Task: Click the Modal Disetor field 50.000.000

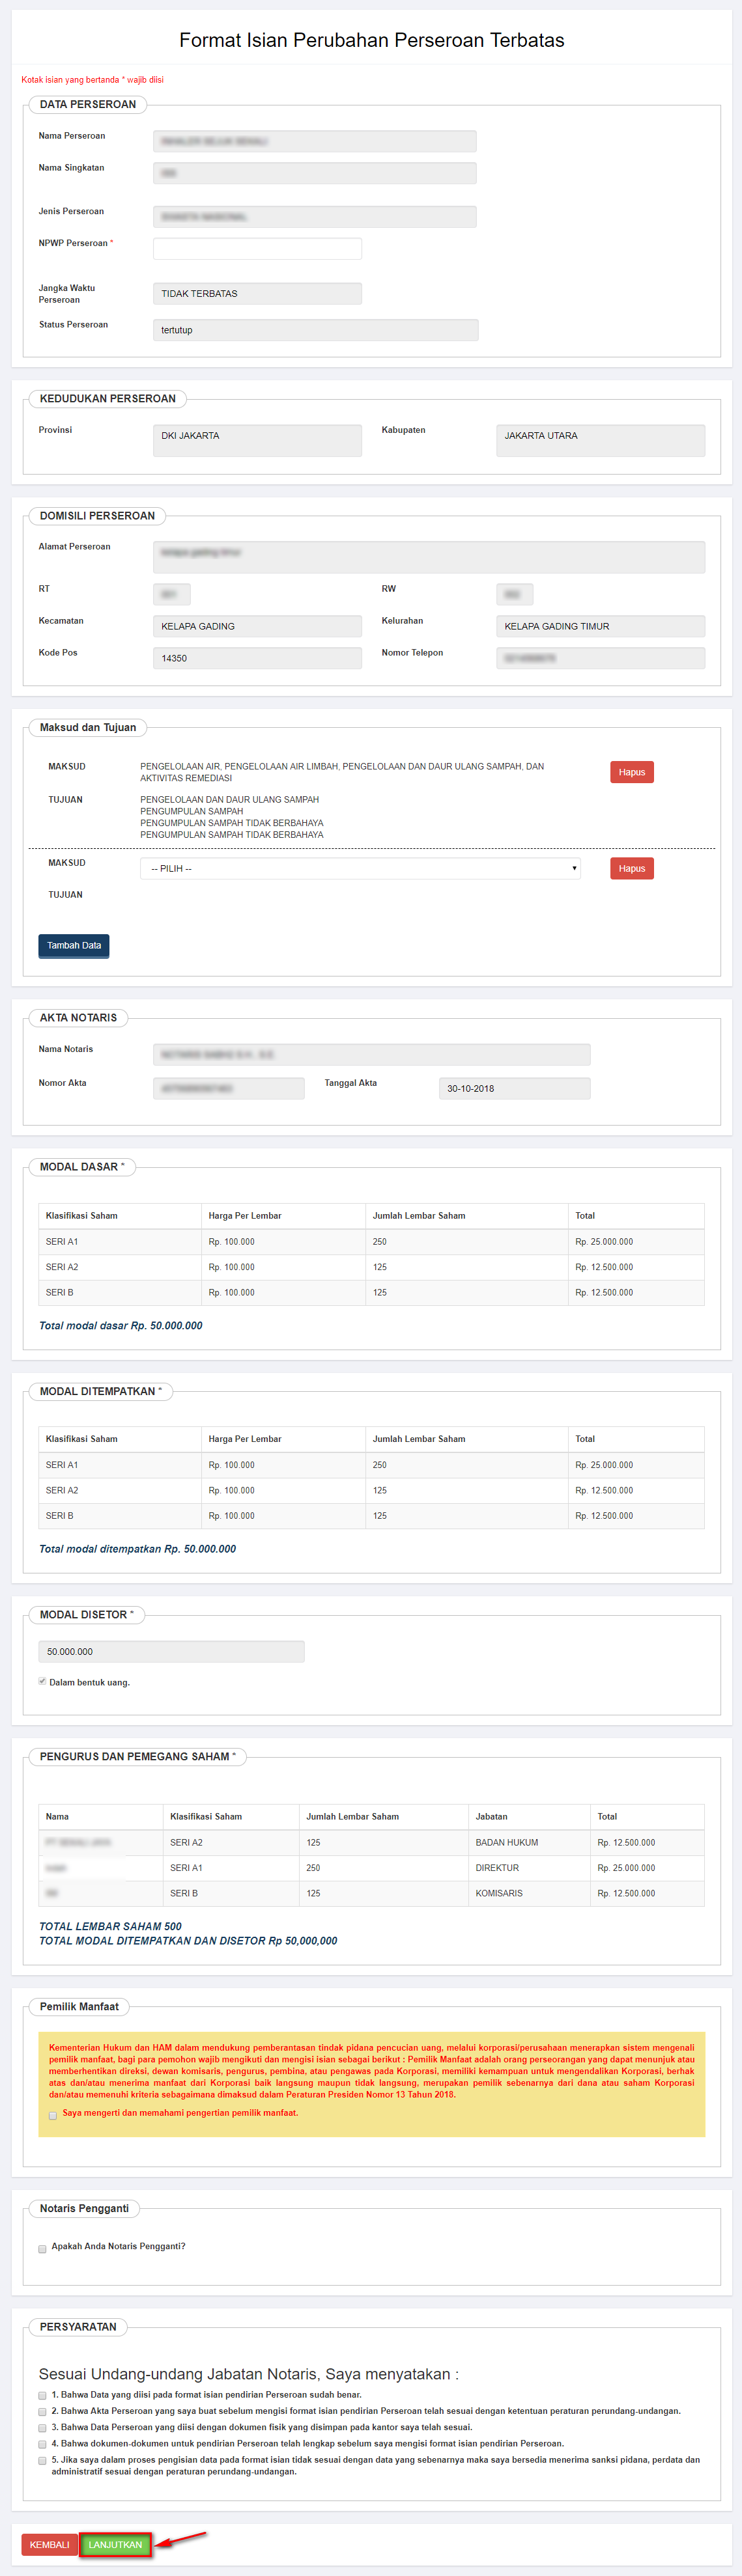Action: pyautogui.click(x=171, y=1651)
